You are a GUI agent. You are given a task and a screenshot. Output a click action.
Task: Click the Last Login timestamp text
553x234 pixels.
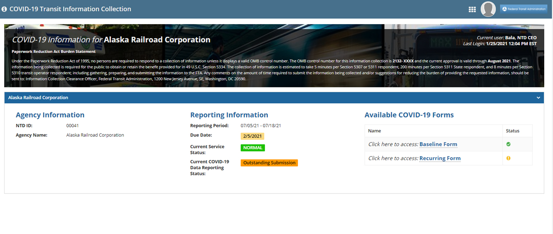point(500,43)
